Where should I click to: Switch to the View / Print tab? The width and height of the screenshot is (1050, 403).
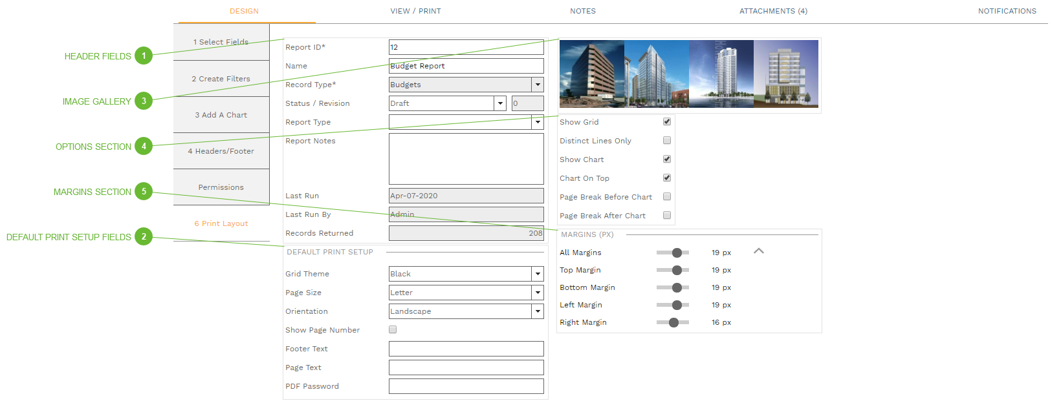(415, 11)
